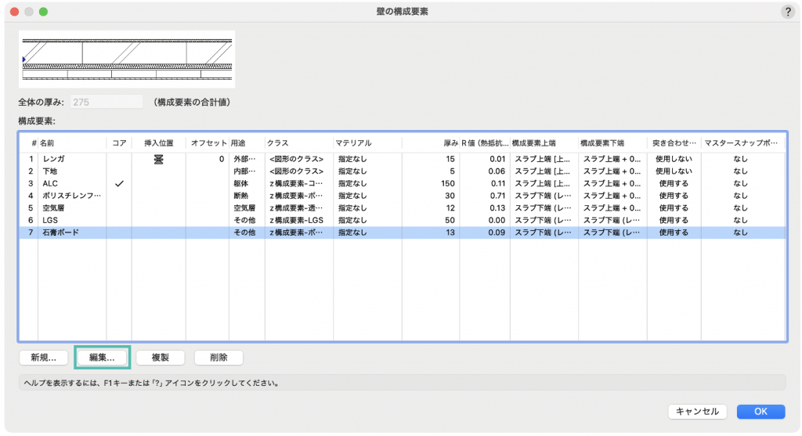Confirm with the OK button
Screen dimensions: 802x436
[760, 412]
